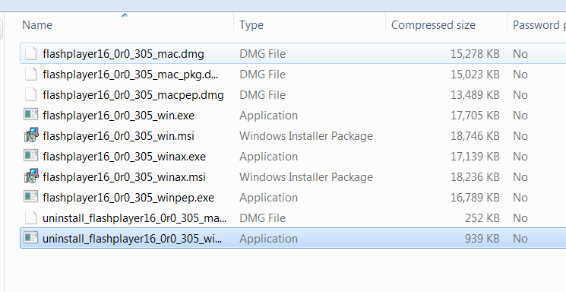The height and width of the screenshot is (292, 566).
Task: Click the flashplayer16_0r0_305_win.msi installer icon
Action: point(31,135)
